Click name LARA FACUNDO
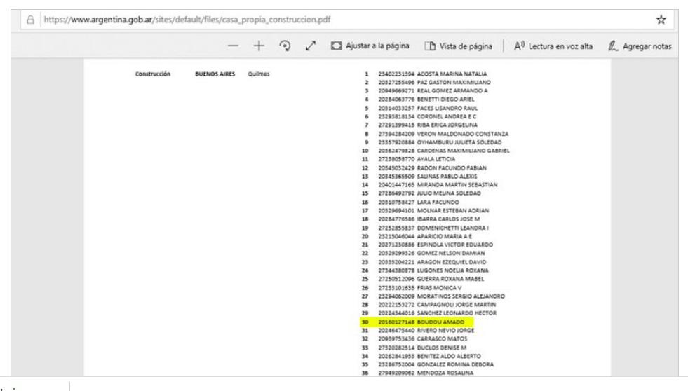The image size is (688, 391). tap(438, 202)
